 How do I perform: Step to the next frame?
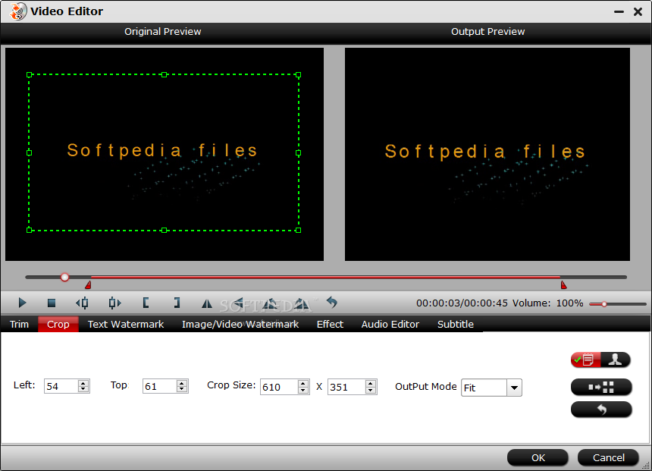(114, 303)
